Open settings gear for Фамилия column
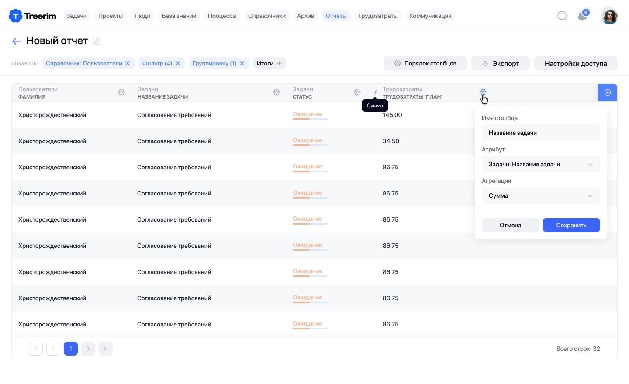Image resolution: width=629 pixels, height=384 pixels. coord(121,93)
